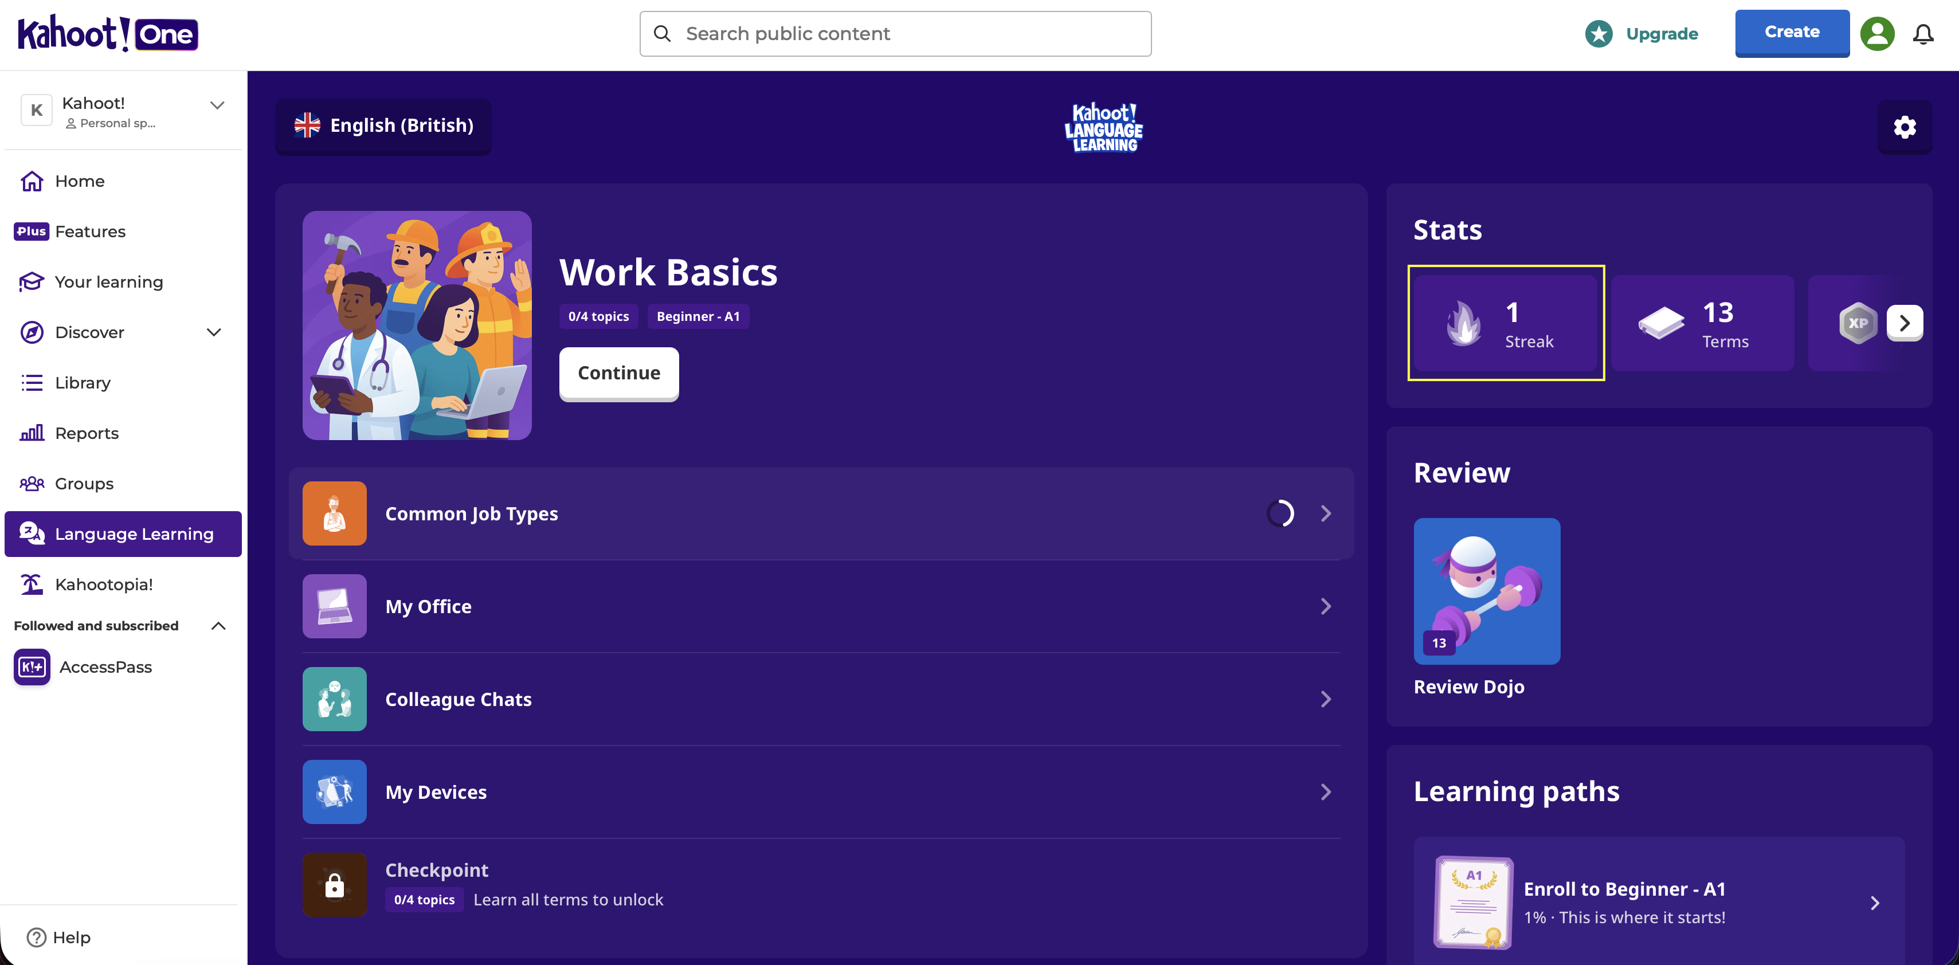Open the English (British) language selector
The image size is (1959, 965).
tap(383, 125)
